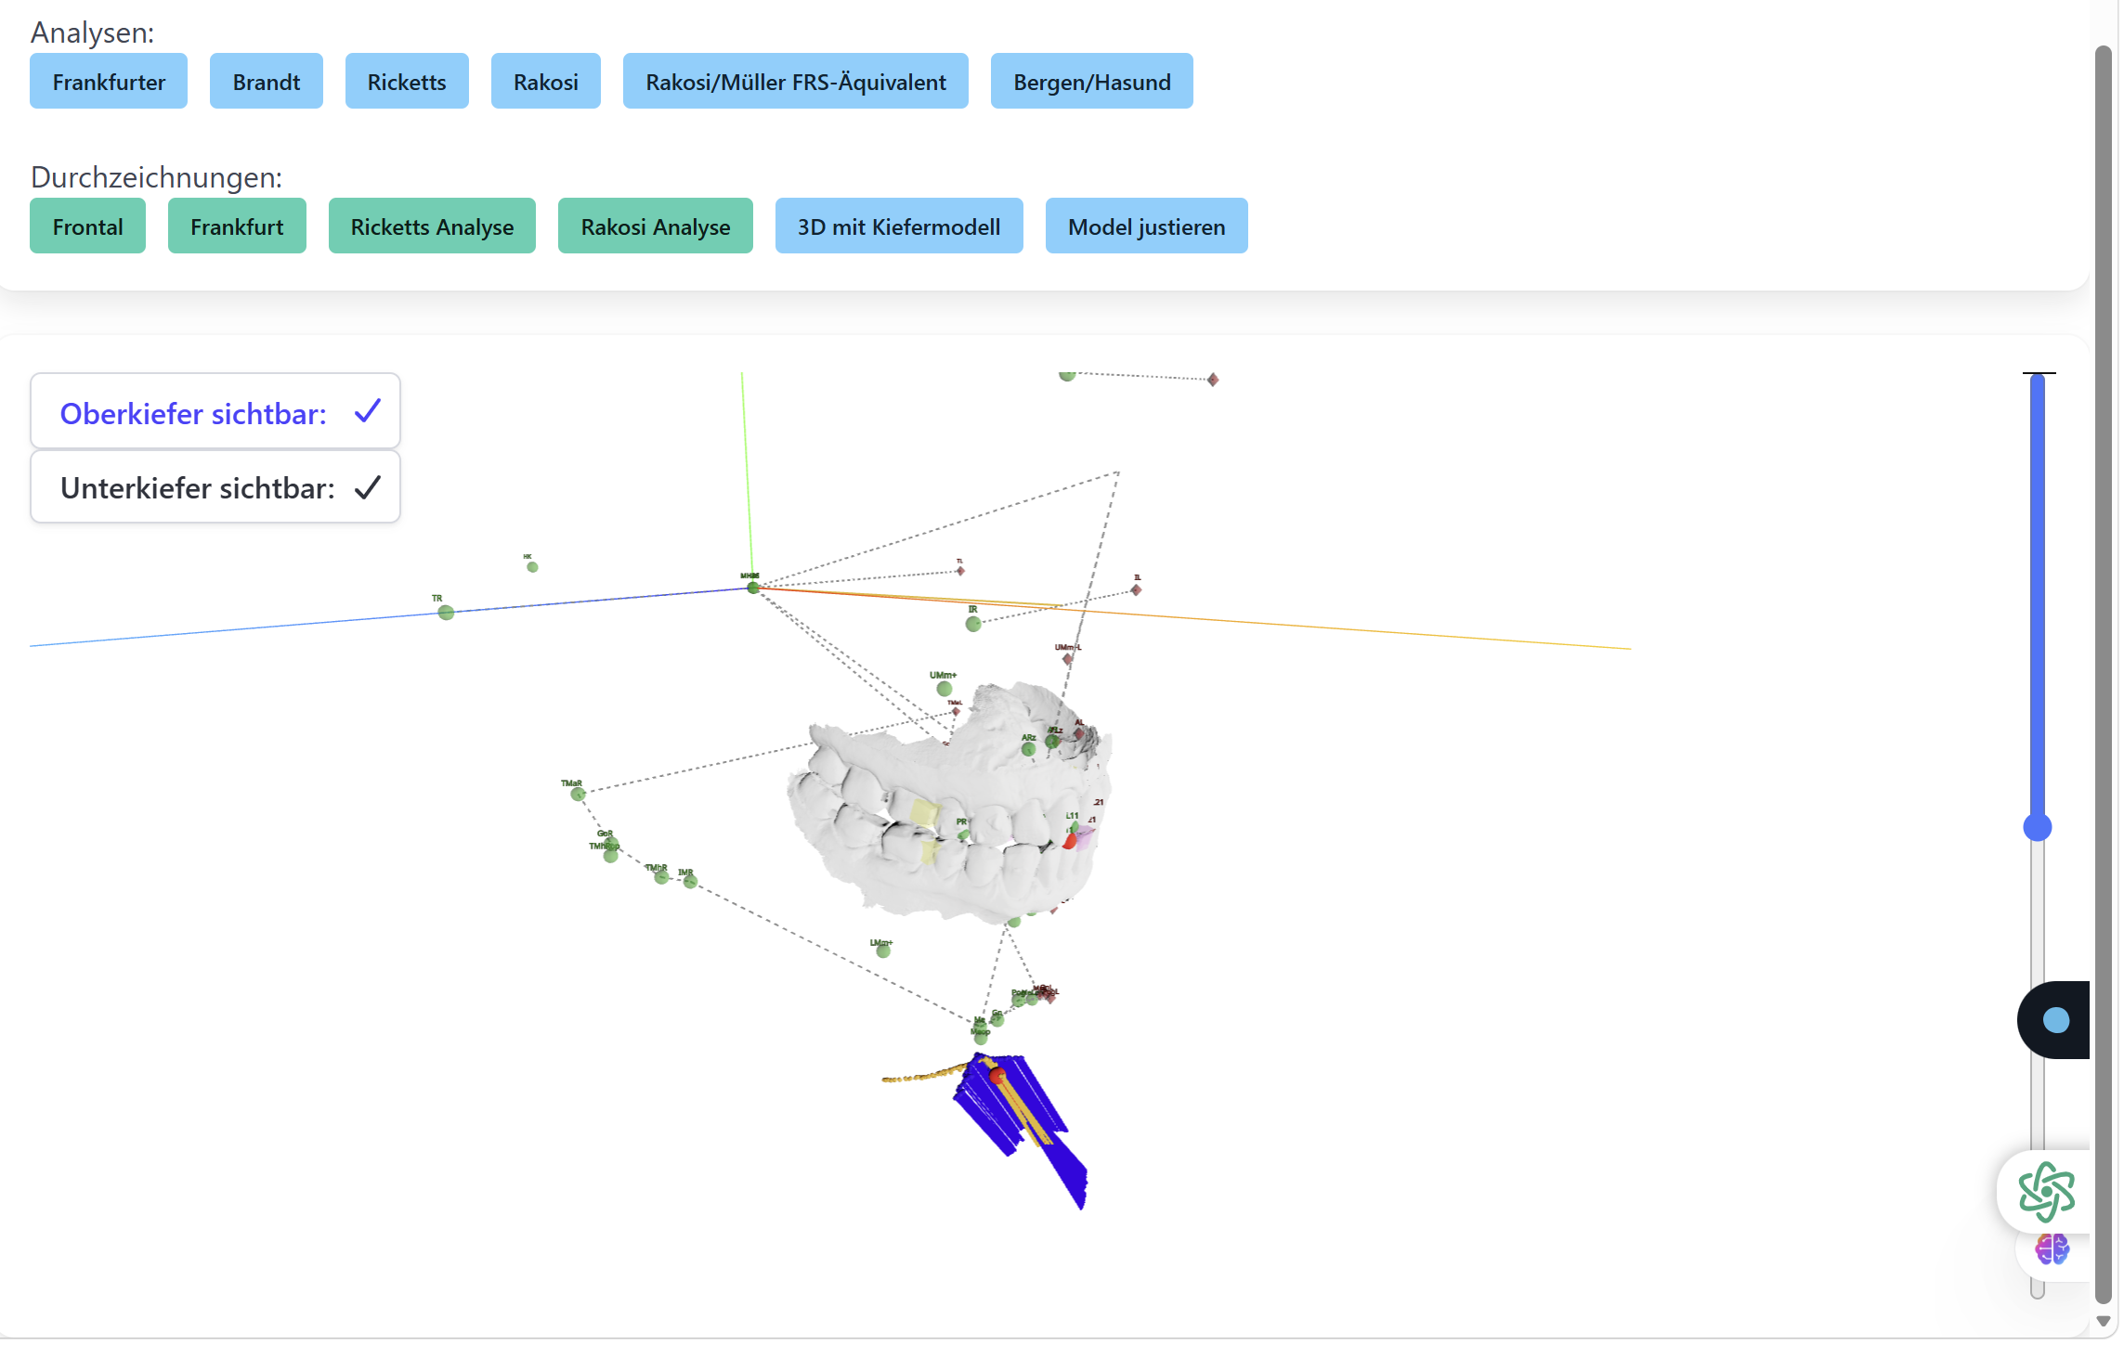Choose the Rakosi analysis button
Screen dimensions: 2124x1345
click(x=545, y=82)
